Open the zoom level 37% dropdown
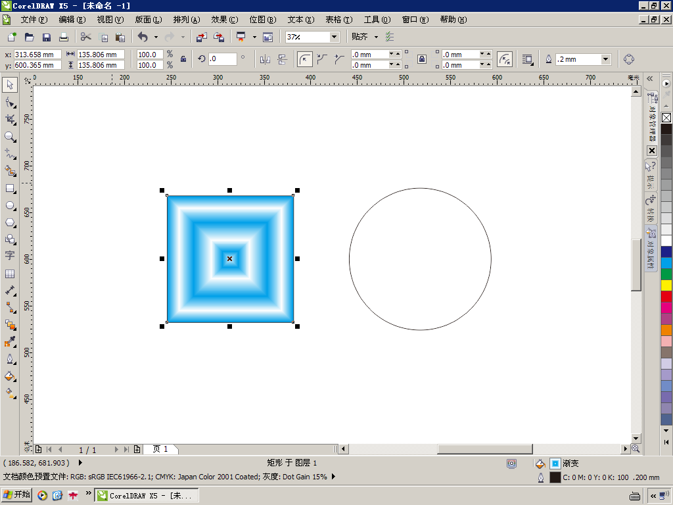The width and height of the screenshot is (673, 505). click(334, 37)
